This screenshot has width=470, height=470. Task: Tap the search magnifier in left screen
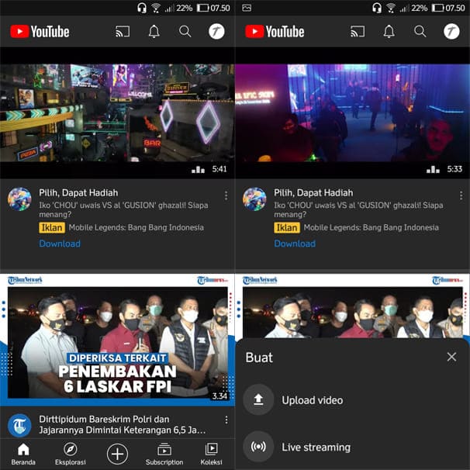pyautogui.click(x=185, y=32)
